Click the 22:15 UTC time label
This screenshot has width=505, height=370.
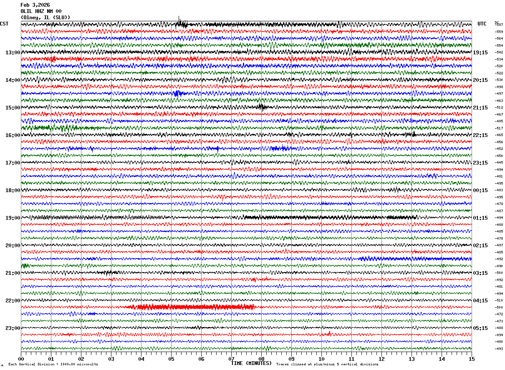(480, 135)
